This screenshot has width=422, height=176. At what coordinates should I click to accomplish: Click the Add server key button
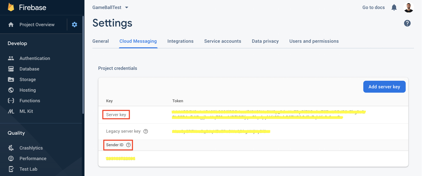click(384, 87)
